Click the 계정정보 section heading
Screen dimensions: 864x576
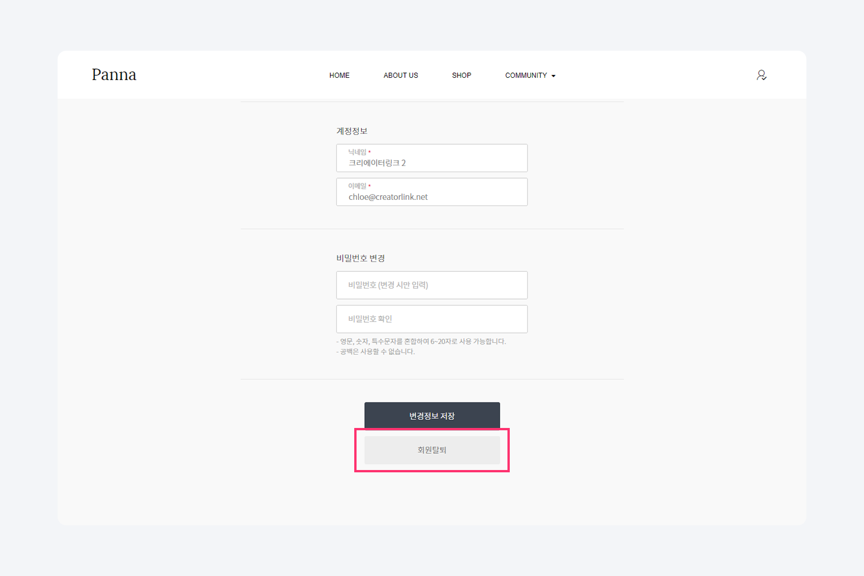click(351, 131)
